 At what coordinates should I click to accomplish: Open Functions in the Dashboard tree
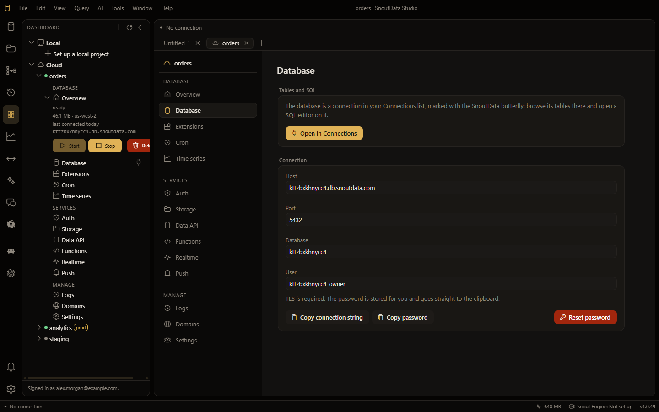(74, 251)
